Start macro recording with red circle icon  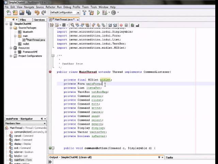[121, 25]
